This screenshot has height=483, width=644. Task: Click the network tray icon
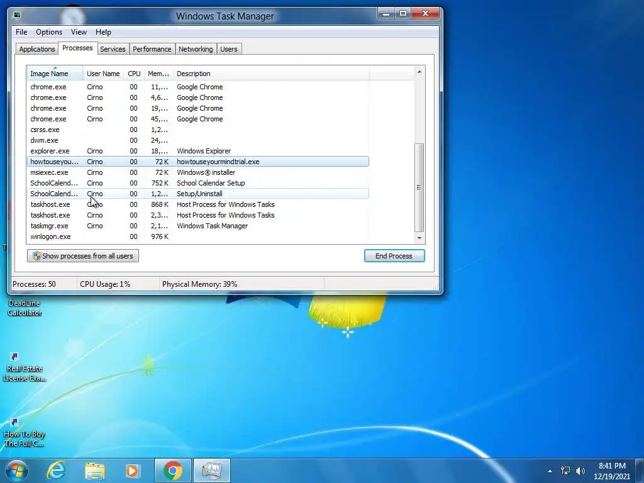coord(565,470)
